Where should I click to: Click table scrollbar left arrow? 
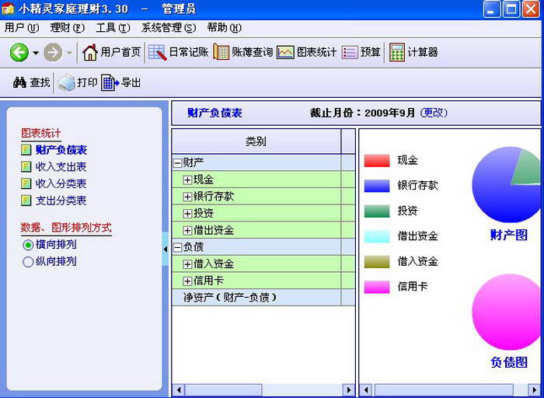tap(178, 390)
